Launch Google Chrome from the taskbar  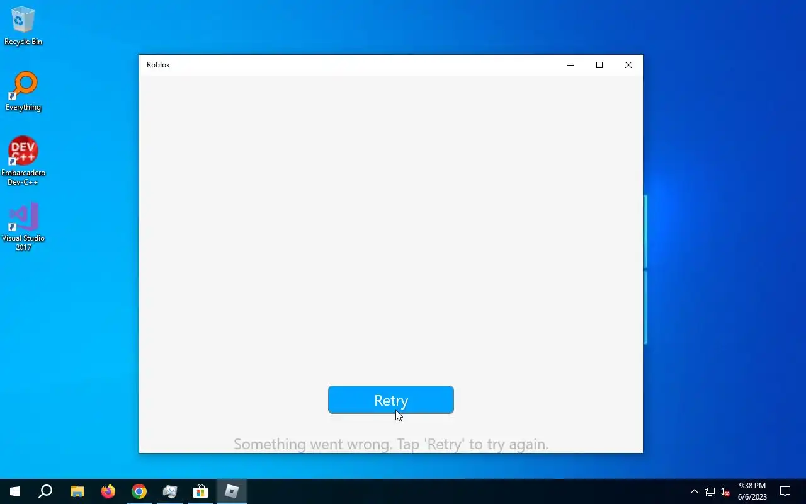coord(139,491)
